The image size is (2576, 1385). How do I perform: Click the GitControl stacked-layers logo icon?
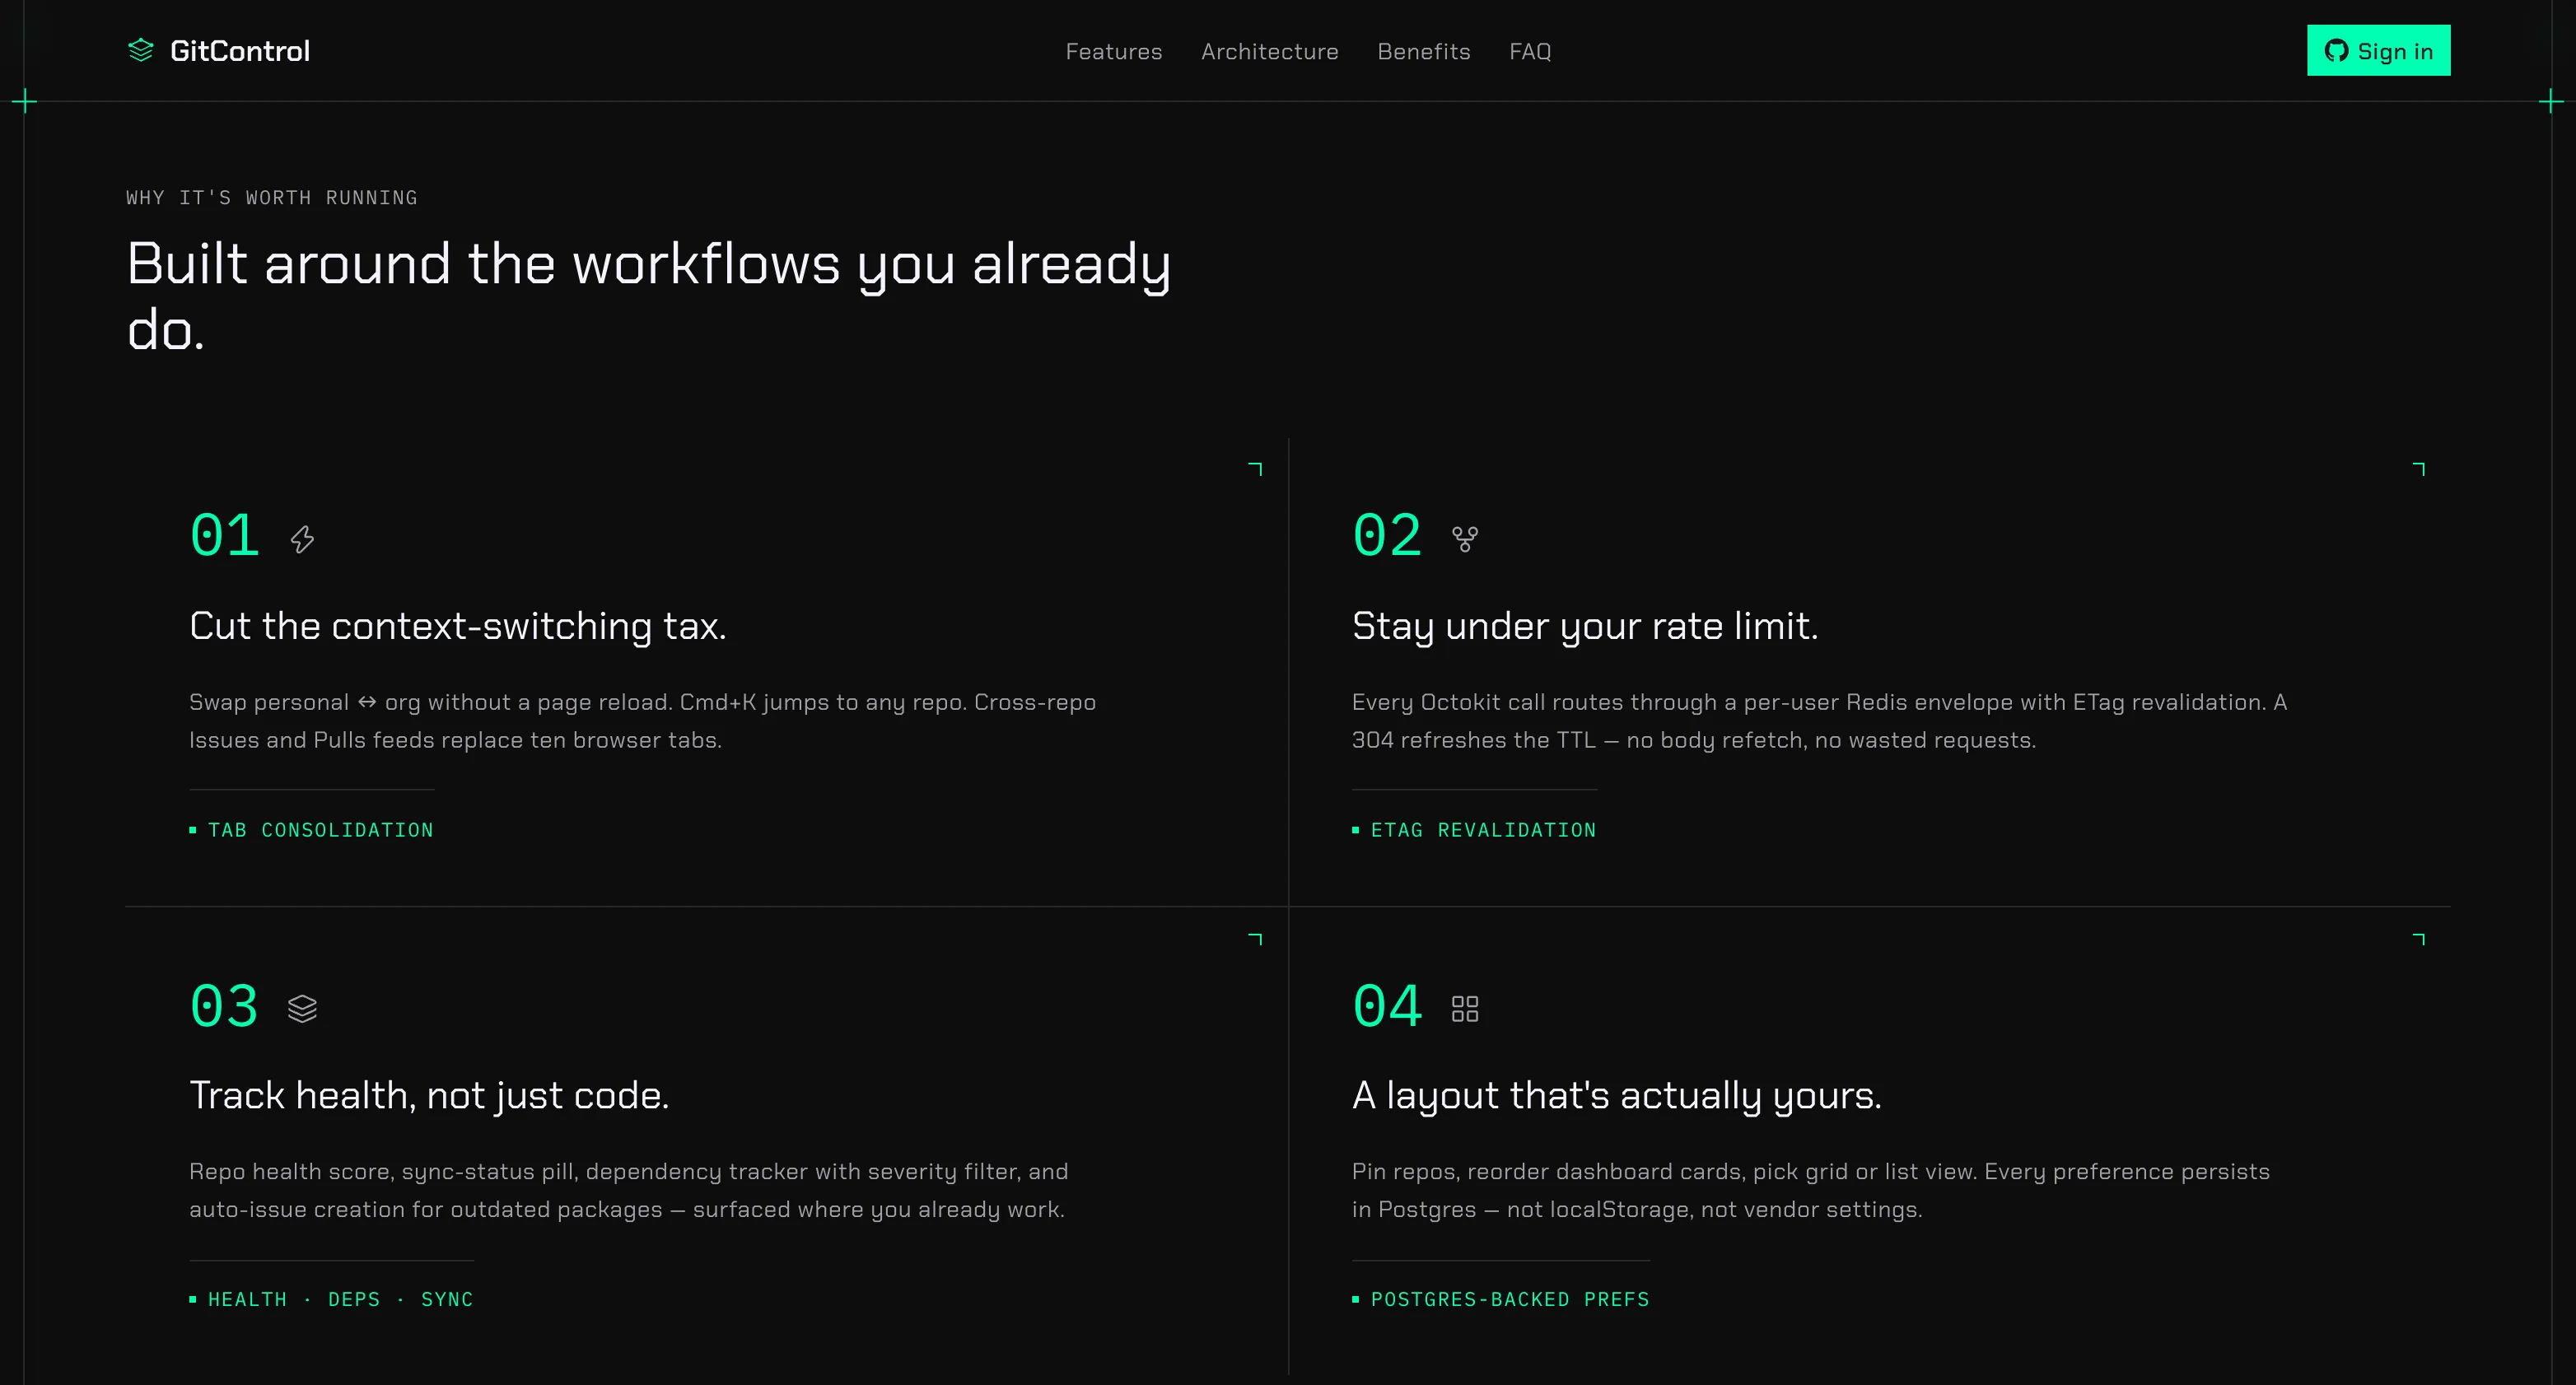[141, 50]
